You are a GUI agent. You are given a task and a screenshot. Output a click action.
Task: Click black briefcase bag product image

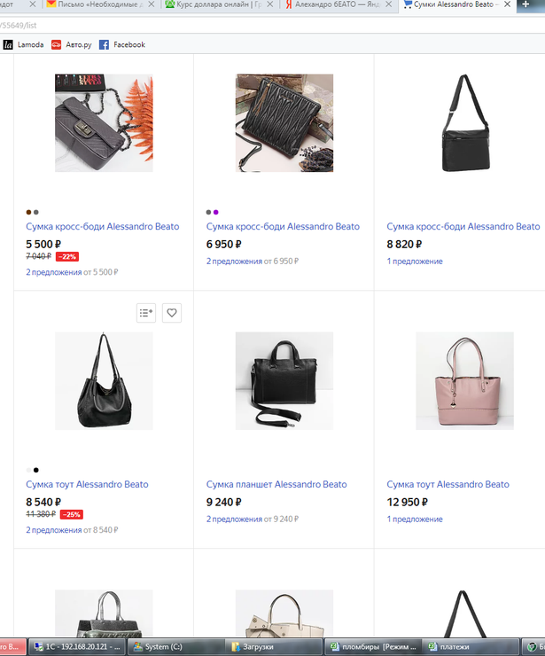[x=284, y=380]
